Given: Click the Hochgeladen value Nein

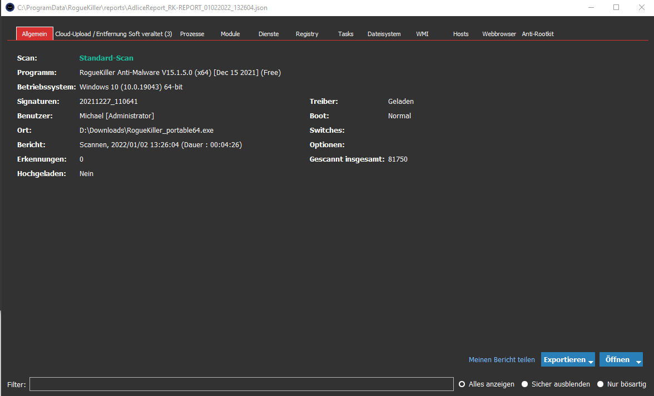Looking at the screenshot, I should (x=86, y=174).
